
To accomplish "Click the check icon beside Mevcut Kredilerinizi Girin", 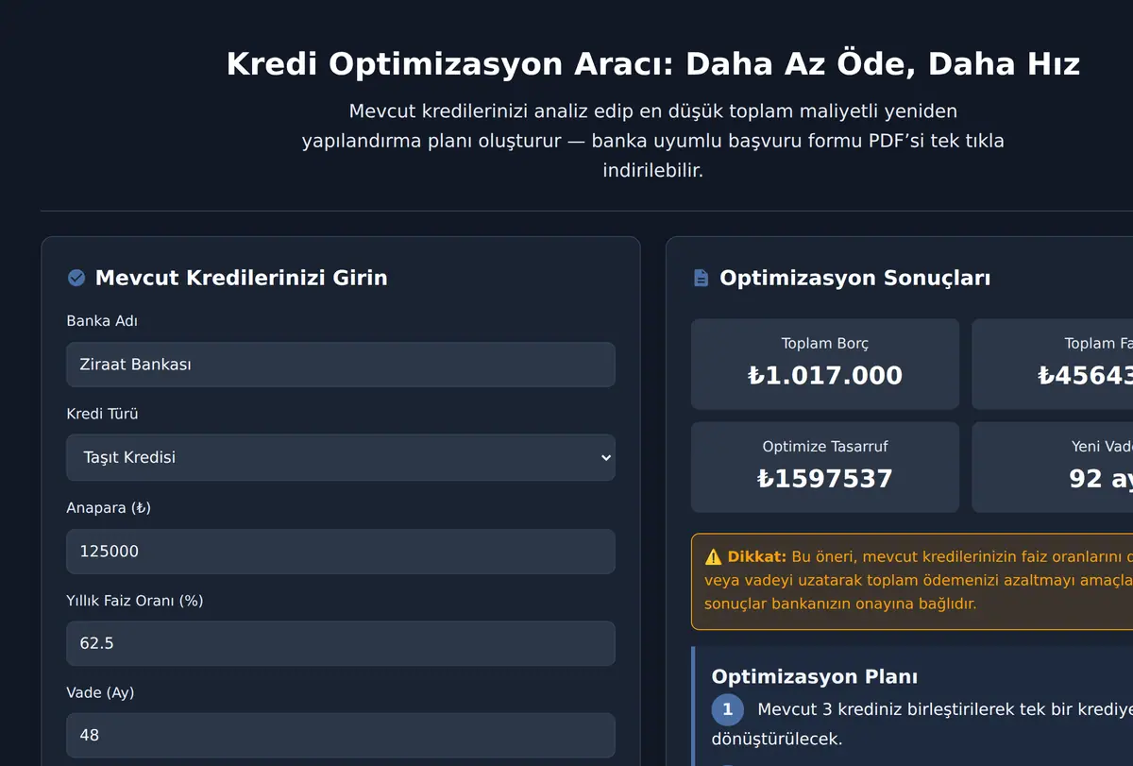I will pos(76,278).
